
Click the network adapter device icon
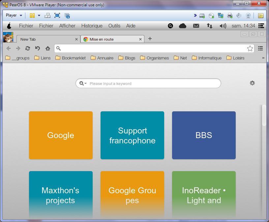click(221, 16)
